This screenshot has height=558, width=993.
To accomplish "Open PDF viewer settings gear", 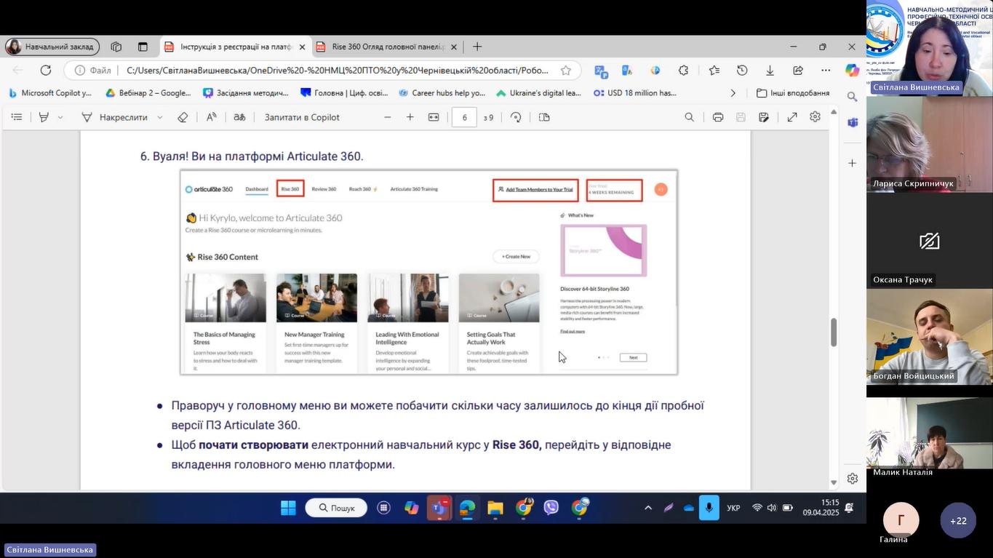I will (815, 117).
